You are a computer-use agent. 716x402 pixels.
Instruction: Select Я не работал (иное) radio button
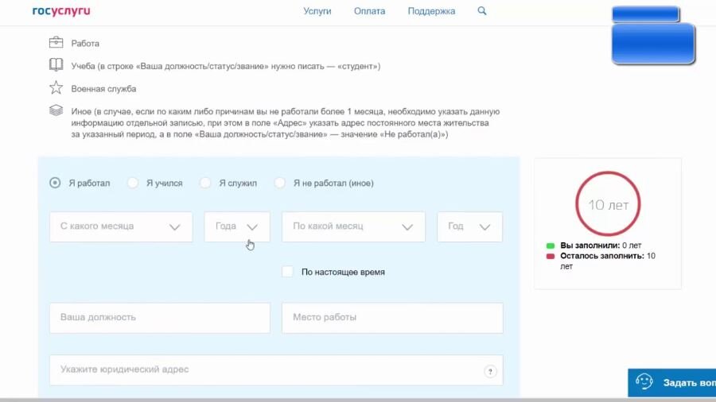click(x=279, y=183)
